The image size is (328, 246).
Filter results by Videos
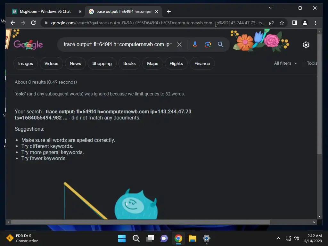51,63
